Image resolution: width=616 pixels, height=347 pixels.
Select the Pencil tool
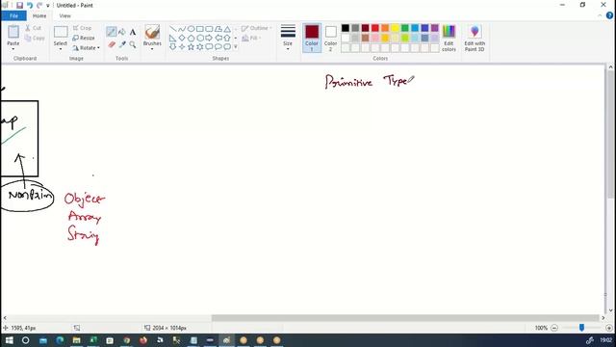point(112,32)
